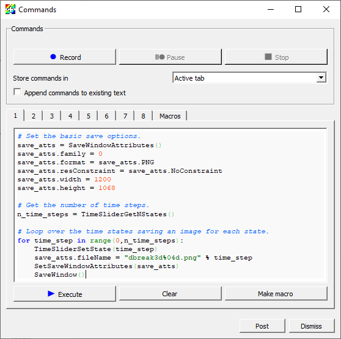The height and width of the screenshot is (339, 341).
Task: Switch to tab 6
Action: (106, 116)
